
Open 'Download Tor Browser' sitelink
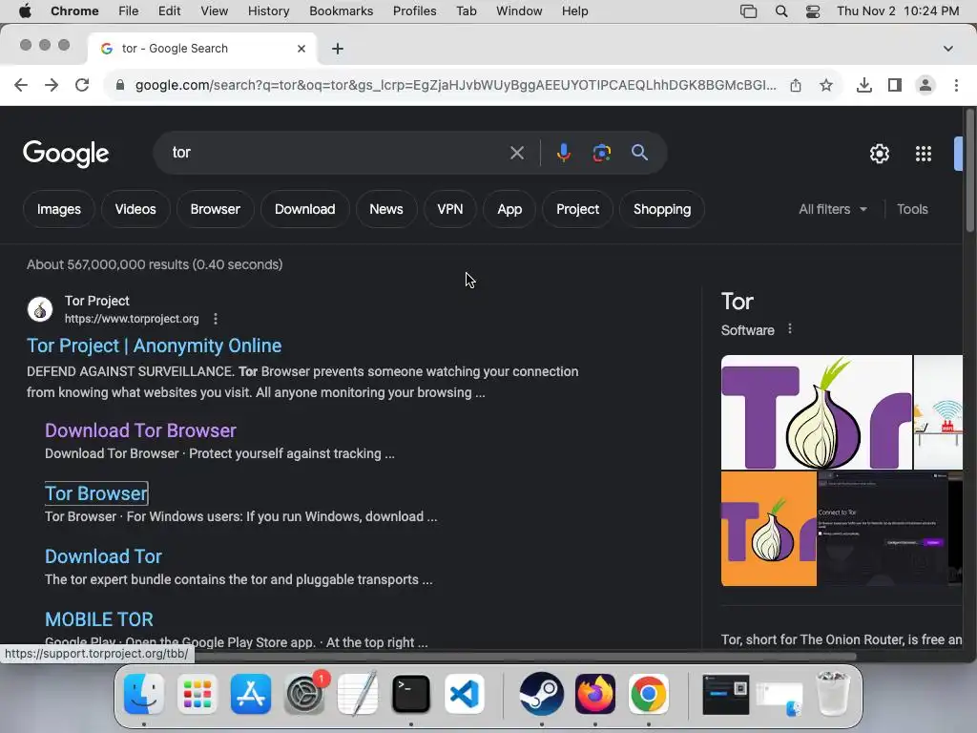pyautogui.click(x=140, y=430)
